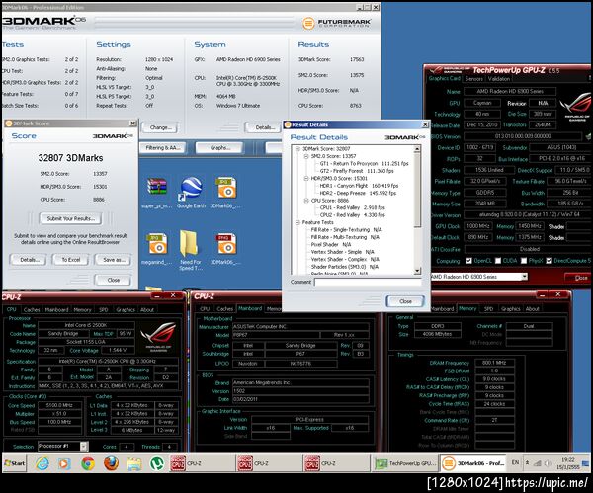Close the Result Details dialog via Close
Viewport: 593px width, 493px height.
click(405, 301)
